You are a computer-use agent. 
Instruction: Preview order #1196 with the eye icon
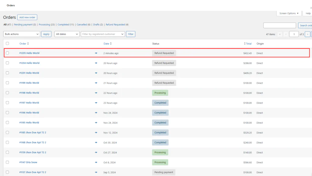pos(96,113)
